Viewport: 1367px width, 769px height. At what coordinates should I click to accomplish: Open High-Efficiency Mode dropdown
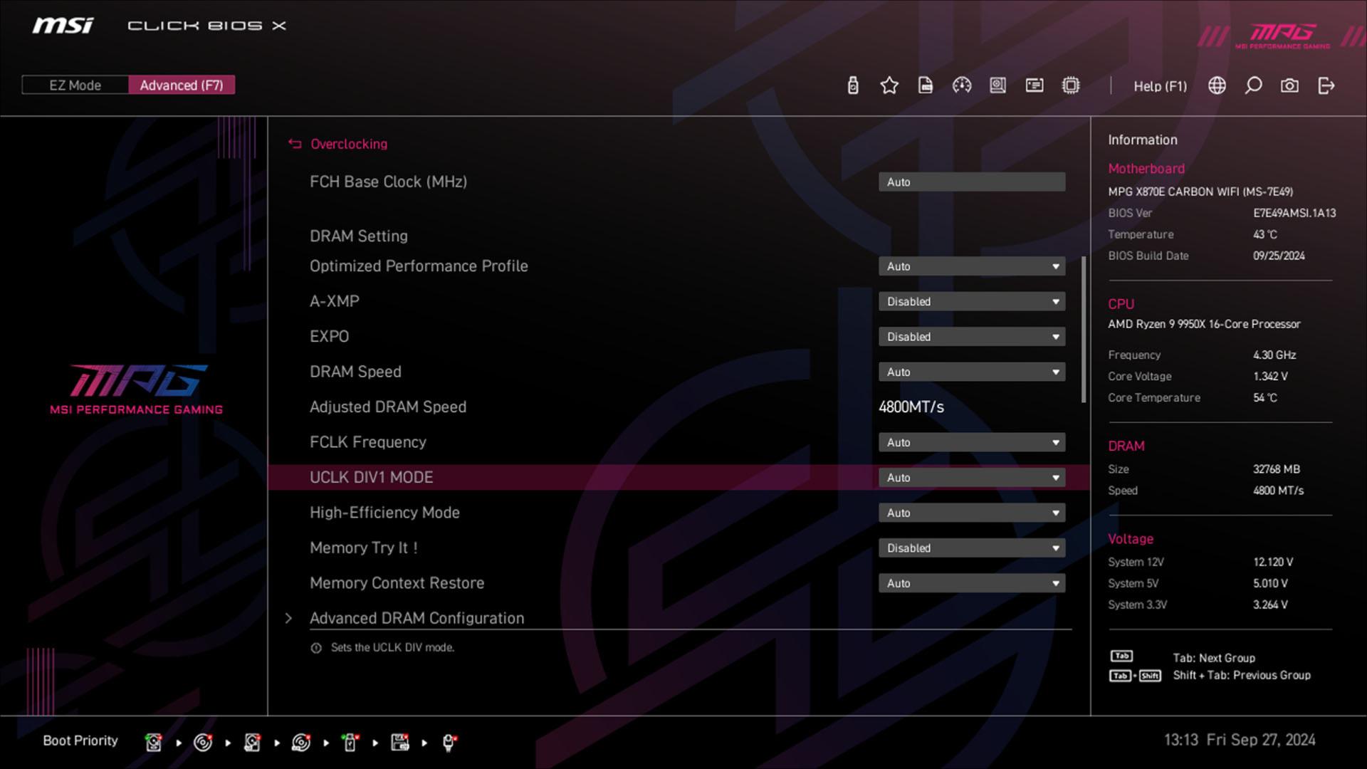point(972,513)
